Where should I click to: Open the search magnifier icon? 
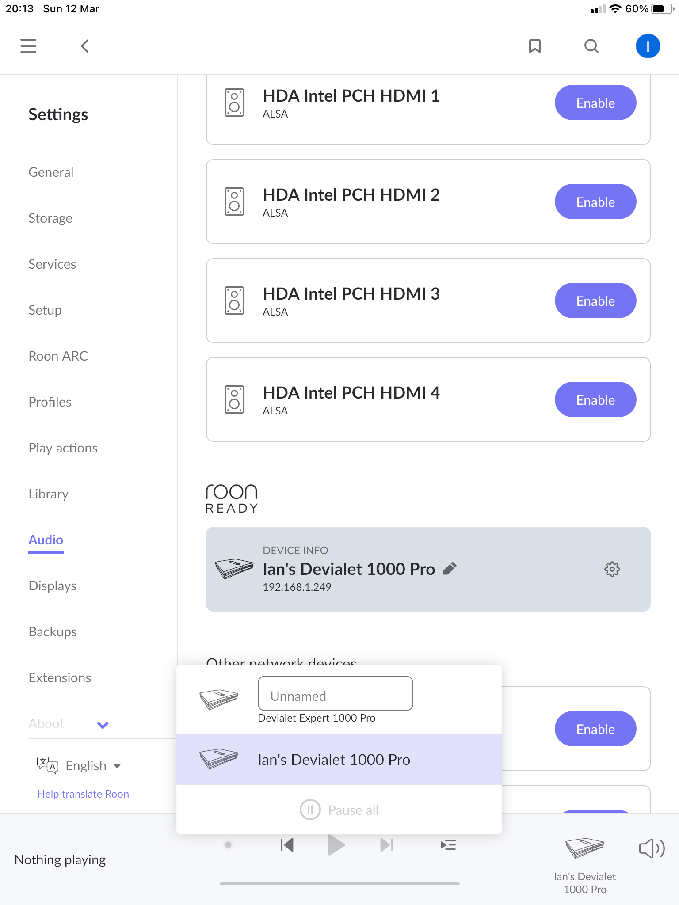pyautogui.click(x=591, y=46)
